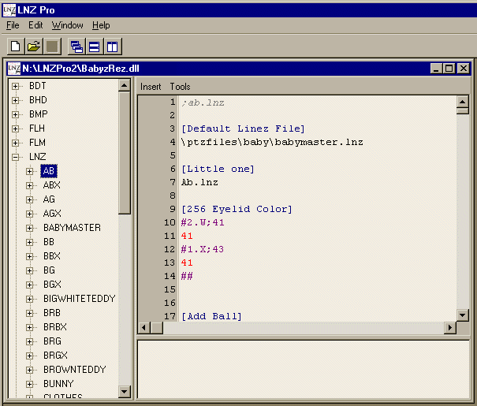Click the editor horizontal scroll right arrow
The height and width of the screenshot is (406, 477).
(x=450, y=328)
